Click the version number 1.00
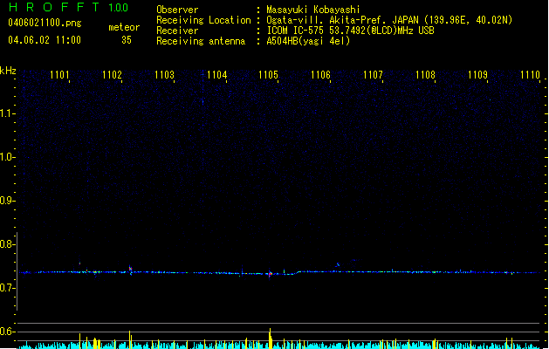The image size is (549, 349). (x=119, y=7)
